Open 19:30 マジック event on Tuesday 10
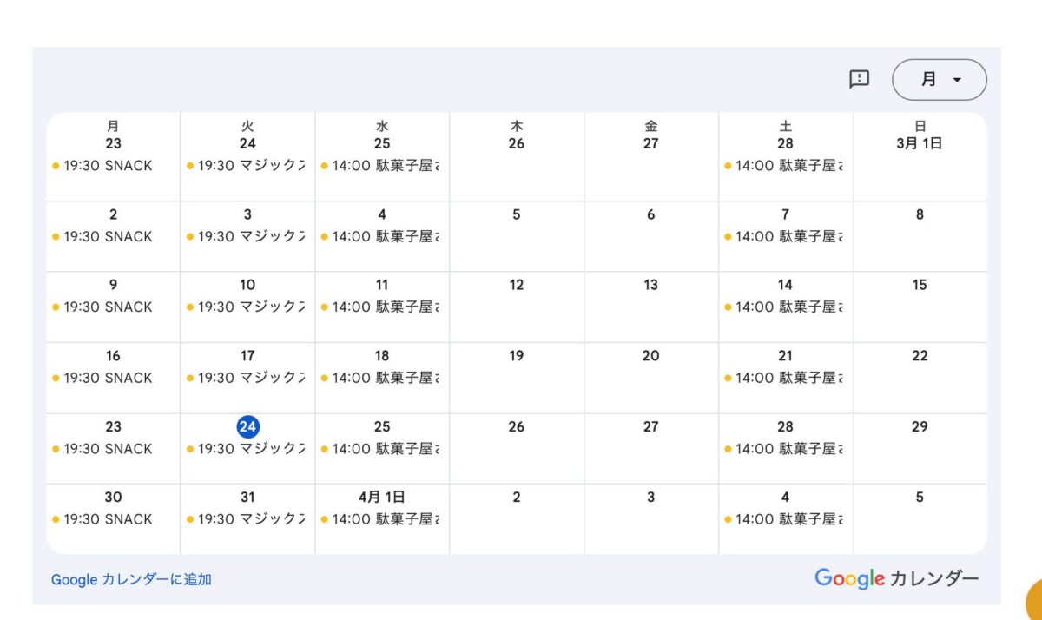1042x620 pixels. coord(247,307)
